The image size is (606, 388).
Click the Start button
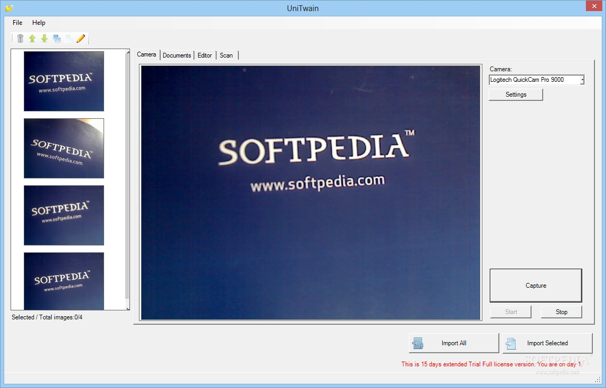[x=511, y=312]
